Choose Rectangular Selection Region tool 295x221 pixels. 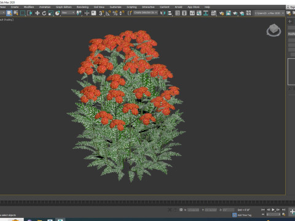pyautogui.click(x=23, y=13)
